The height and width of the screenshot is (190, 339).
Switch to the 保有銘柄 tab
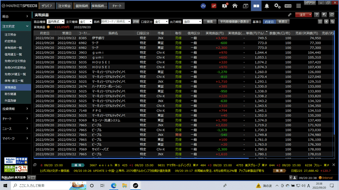99,6
